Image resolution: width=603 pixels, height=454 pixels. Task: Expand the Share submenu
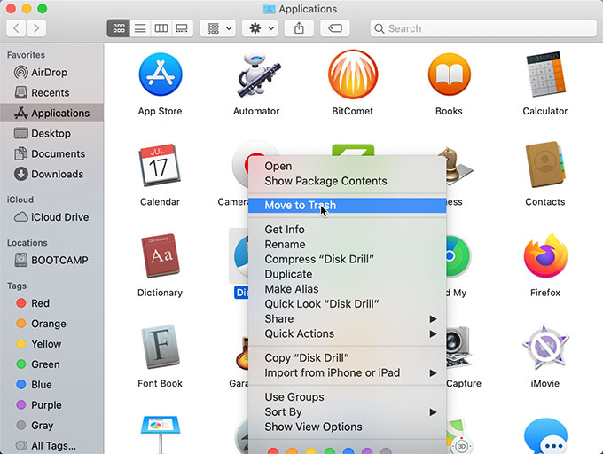point(348,319)
